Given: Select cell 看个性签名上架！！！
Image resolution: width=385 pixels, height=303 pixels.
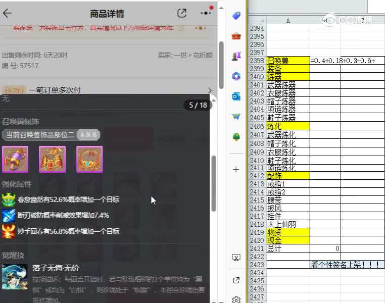Looking at the screenshot, I should (347, 265).
